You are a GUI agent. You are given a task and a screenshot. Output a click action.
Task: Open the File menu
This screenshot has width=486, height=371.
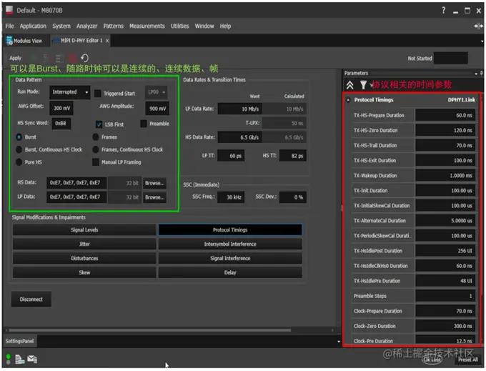pos(9,26)
